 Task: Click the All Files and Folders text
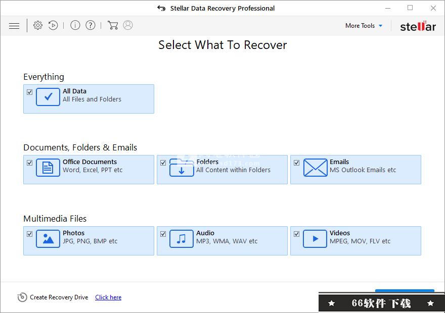(x=92, y=99)
